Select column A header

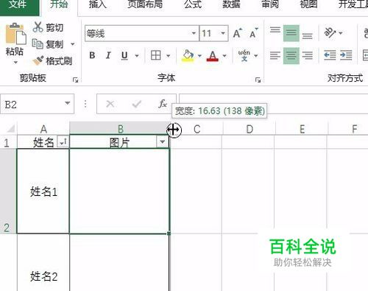43,129
